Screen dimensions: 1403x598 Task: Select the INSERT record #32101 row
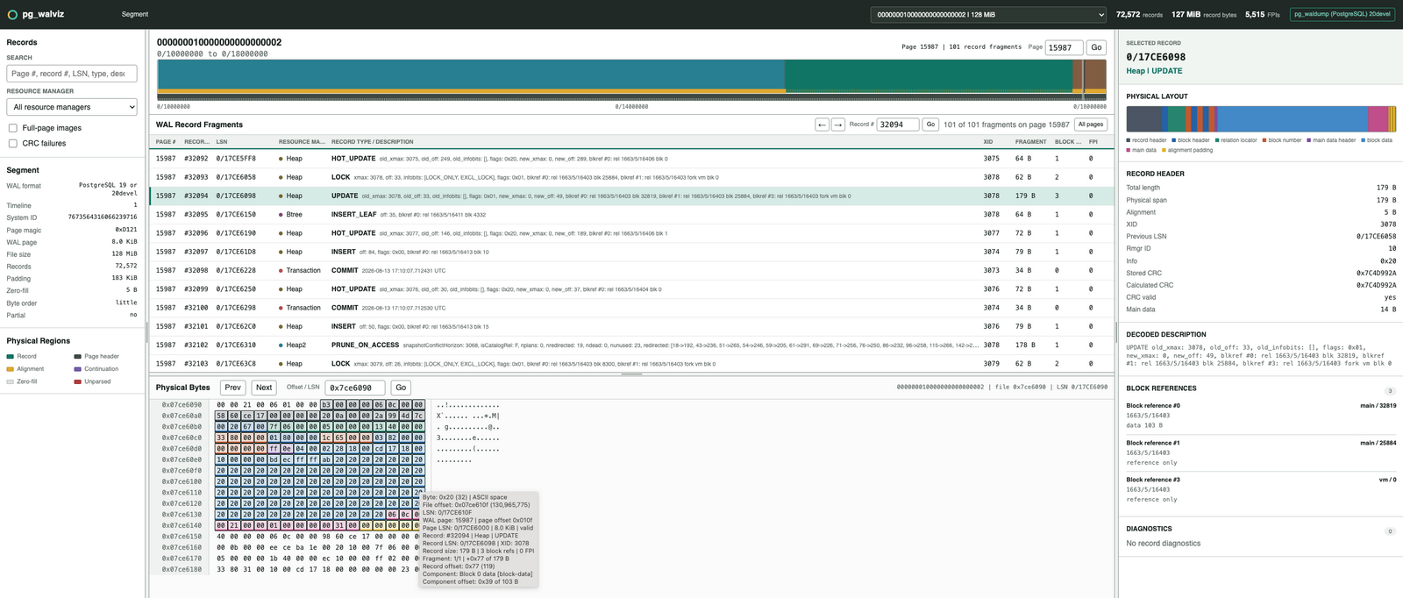631,326
